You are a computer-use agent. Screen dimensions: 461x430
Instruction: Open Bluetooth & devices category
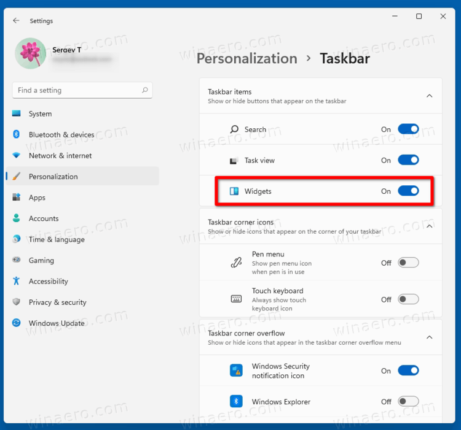pos(82,134)
